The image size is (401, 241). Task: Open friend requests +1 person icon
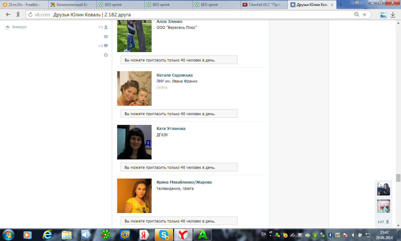tap(103, 27)
